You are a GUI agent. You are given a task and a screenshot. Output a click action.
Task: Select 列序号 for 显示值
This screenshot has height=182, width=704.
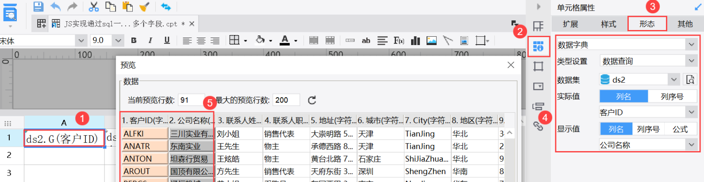[648, 129]
